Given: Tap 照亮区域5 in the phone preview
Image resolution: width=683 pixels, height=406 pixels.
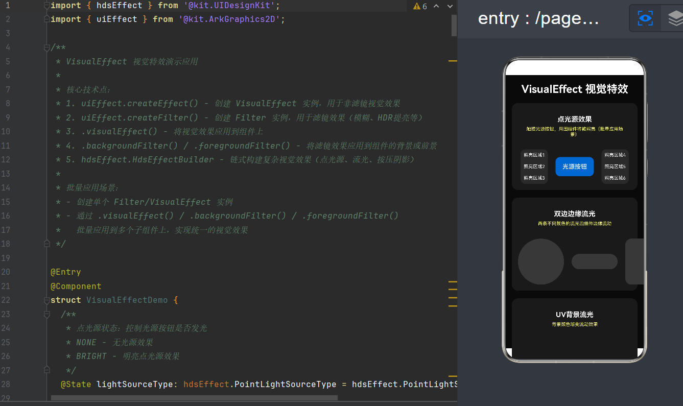Looking at the screenshot, I should pos(615,166).
